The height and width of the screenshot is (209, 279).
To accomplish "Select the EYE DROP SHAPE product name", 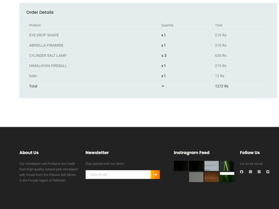I will pyautogui.click(x=44, y=35).
